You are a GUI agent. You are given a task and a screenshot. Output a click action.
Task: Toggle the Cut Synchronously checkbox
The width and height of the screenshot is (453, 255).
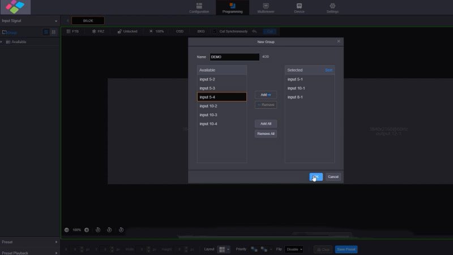coord(215,31)
